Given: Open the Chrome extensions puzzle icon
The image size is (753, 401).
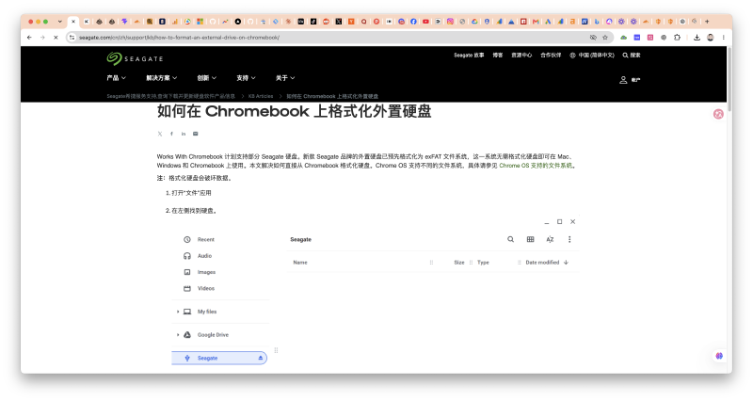Looking at the screenshot, I should (677, 38).
